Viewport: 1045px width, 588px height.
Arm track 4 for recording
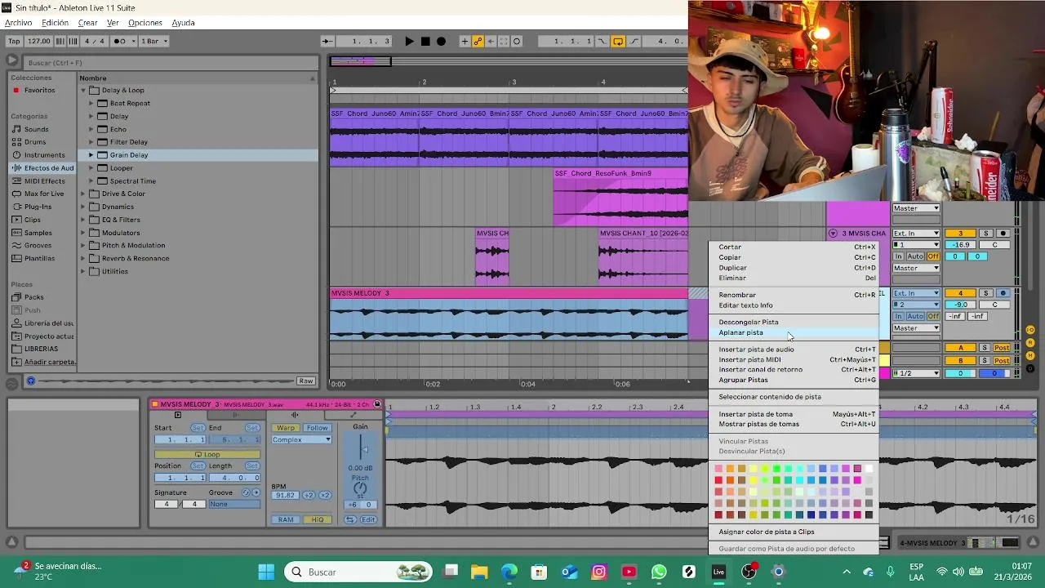(1003, 293)
